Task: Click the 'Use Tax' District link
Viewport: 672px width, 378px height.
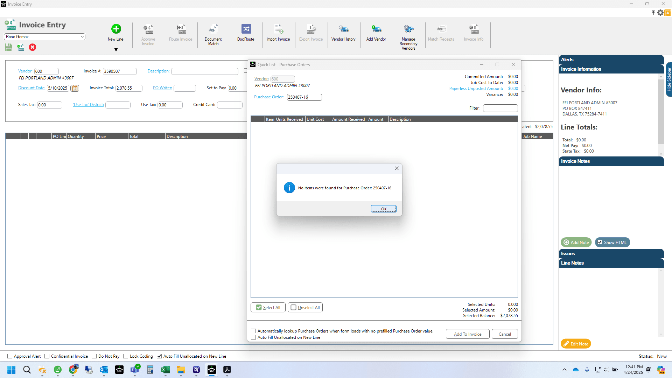Action: point(88,105)
